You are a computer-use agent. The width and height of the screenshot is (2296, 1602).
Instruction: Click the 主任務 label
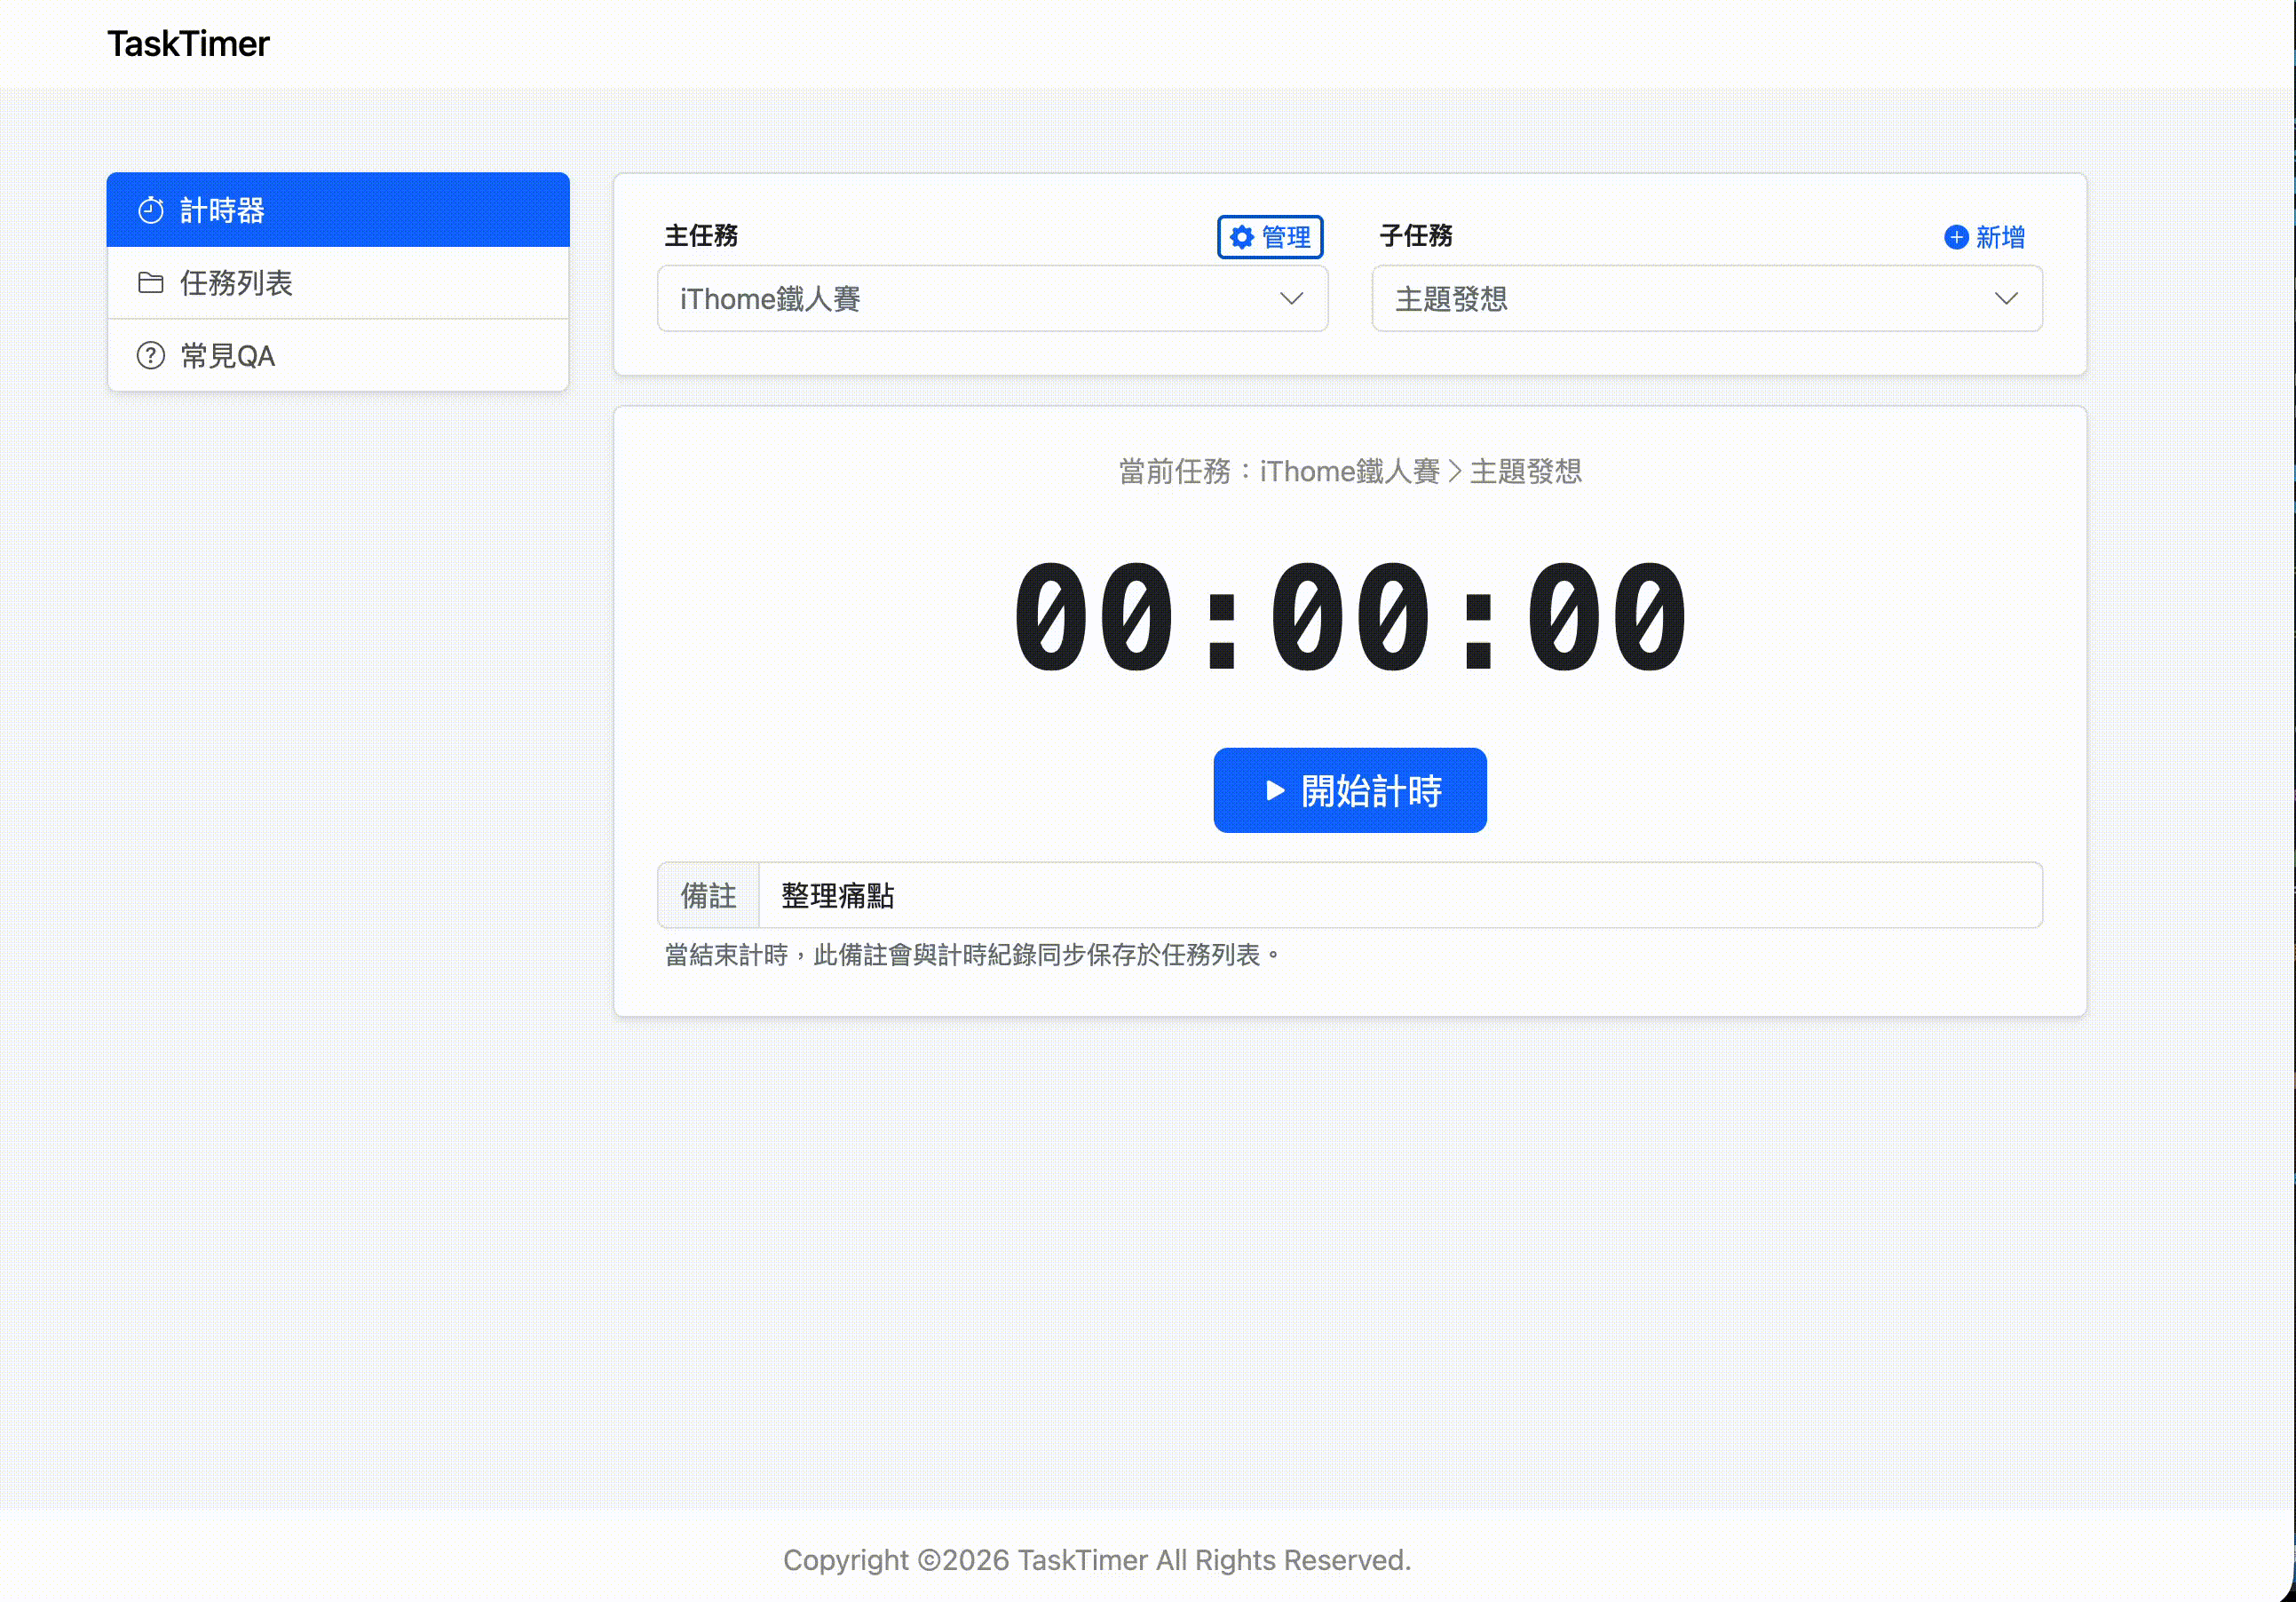pos(701,236)
